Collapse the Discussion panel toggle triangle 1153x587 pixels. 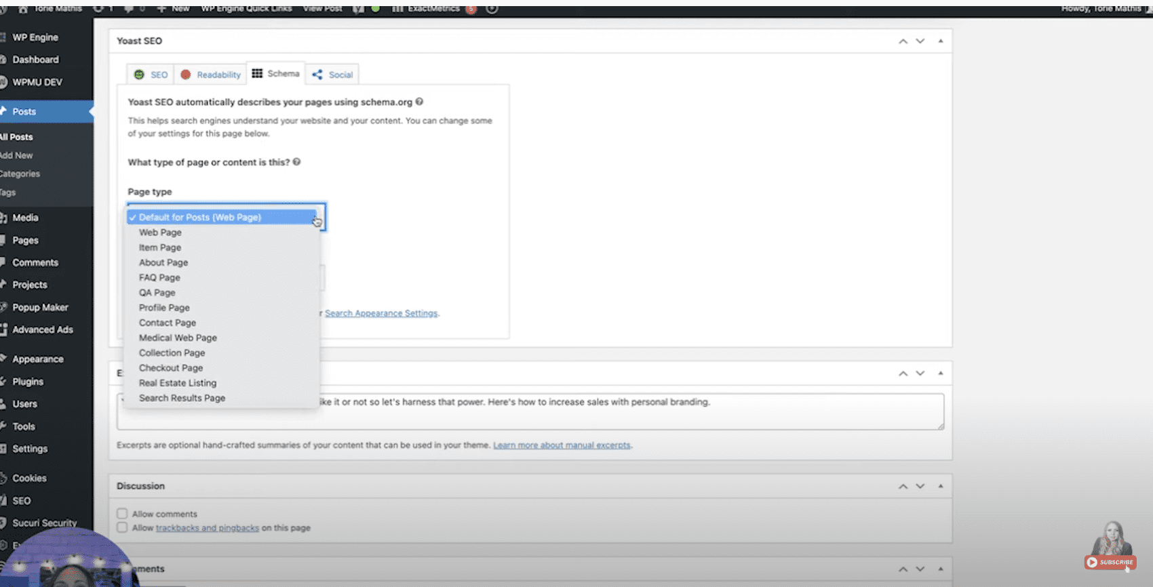pos(941,486)
